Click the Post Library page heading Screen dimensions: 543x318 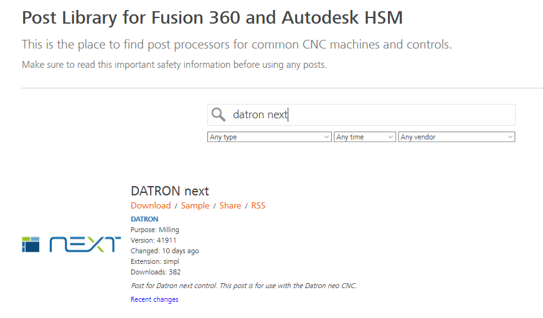click(x=212, y=17)
